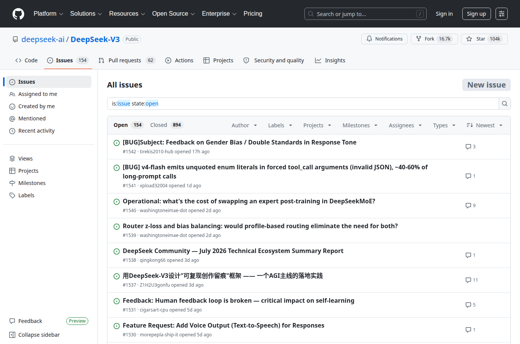Click the Sign in link
The image size is (520, 344).
(444, 14)
